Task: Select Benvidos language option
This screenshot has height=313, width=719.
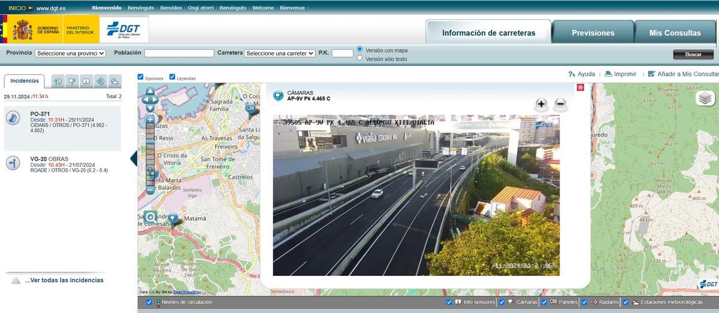Action: coord(171,8)
